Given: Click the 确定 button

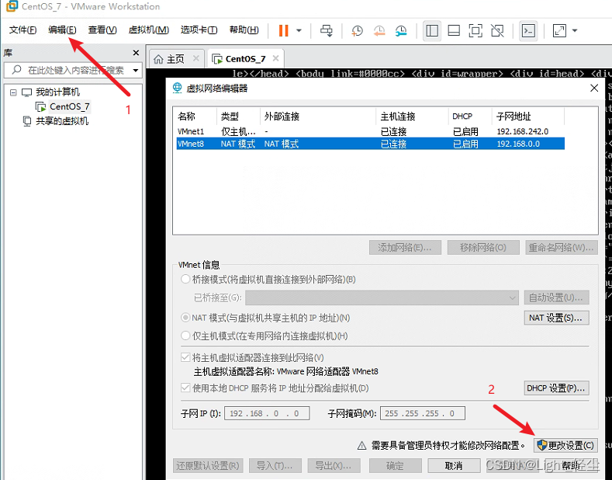Looking at the screenshot, I should (x=395, y=466).
